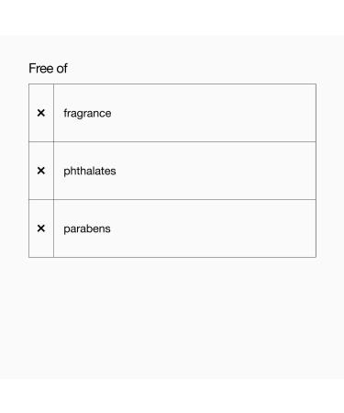Click the Free of heading
Image resolution: width=344 pixels, height=413 pixels.
pos(48,68)
